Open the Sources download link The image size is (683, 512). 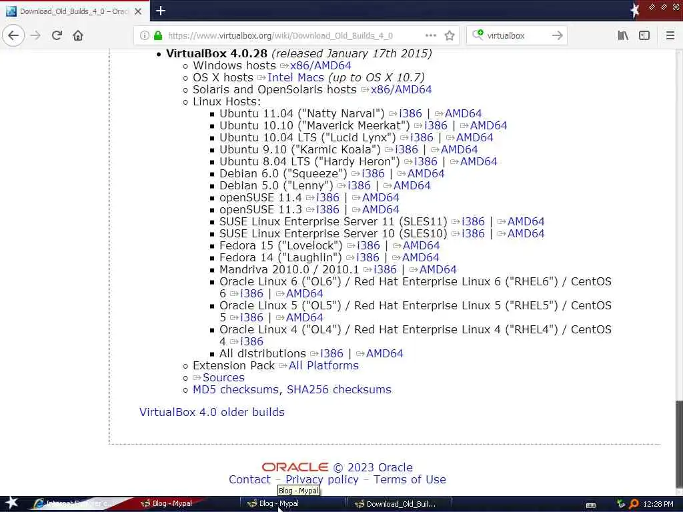223,377
